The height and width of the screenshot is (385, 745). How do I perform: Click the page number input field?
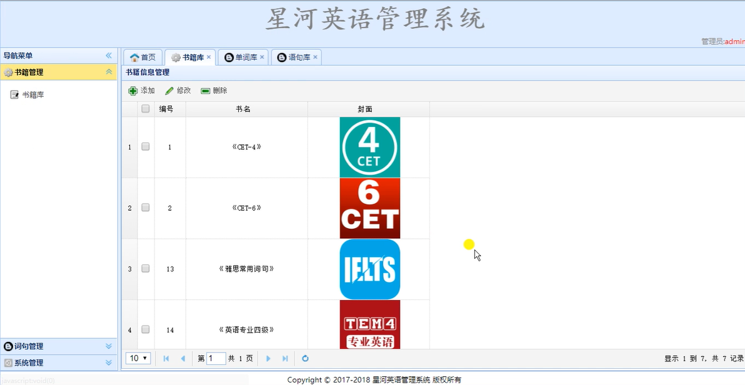tap(216, 358)
